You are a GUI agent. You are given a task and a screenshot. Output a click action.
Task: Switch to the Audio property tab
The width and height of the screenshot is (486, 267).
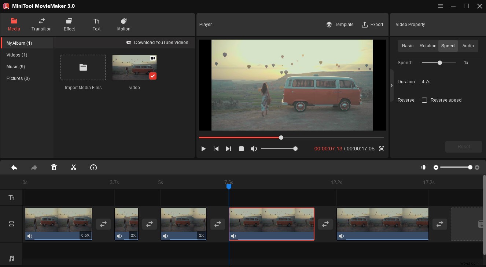click(x=468, y=45)
